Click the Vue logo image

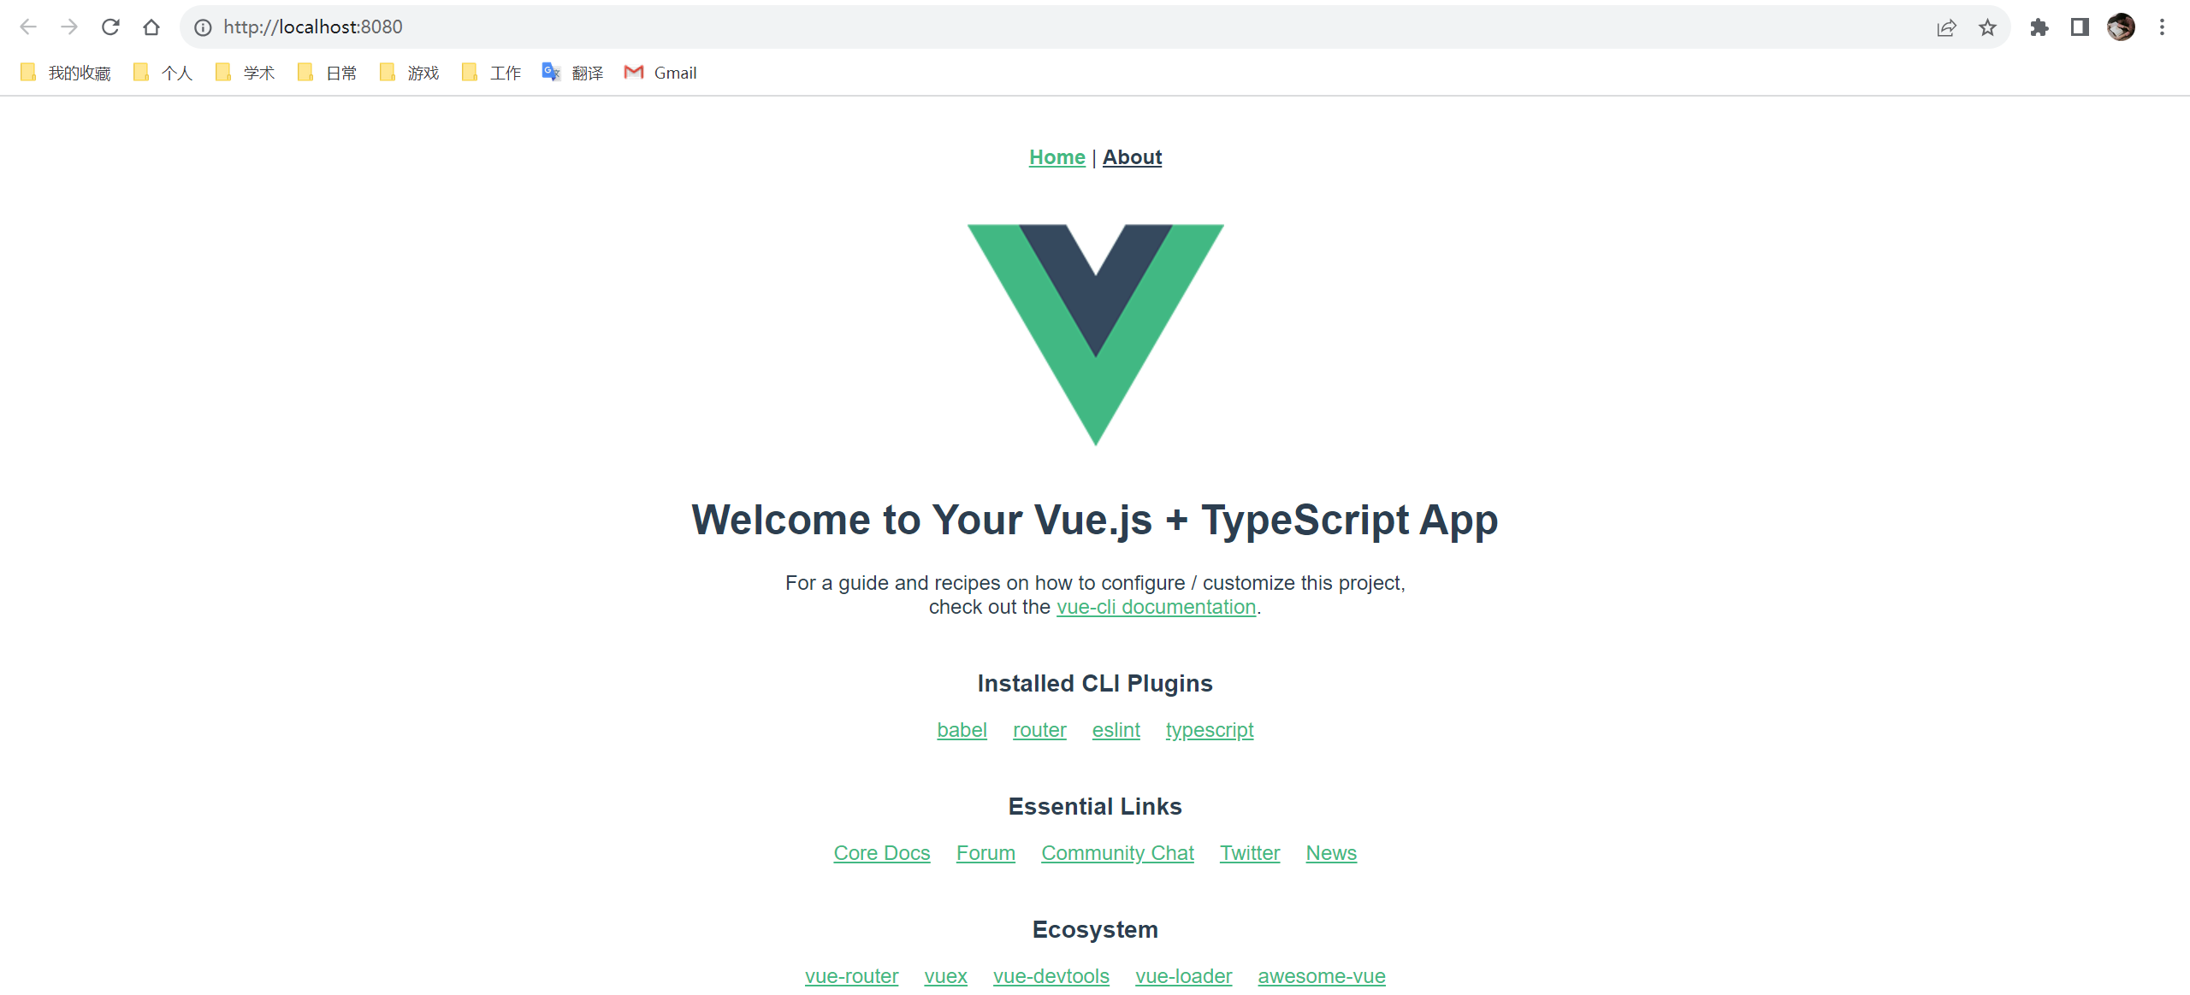point(1095,334)
